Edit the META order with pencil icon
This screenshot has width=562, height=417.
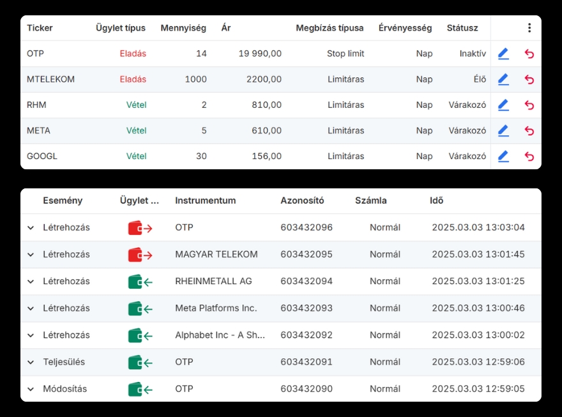pyautogui.click(x=503, y=130)
